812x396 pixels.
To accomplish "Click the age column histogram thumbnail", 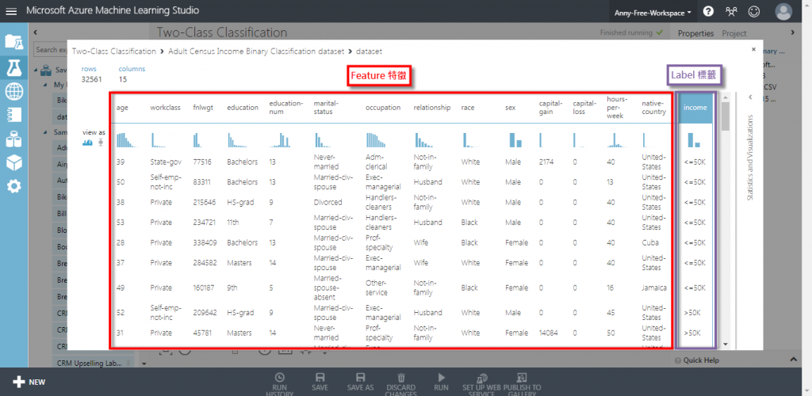I will coord(126,139).
